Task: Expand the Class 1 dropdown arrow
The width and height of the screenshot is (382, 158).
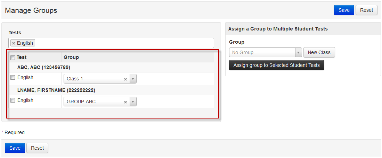Action: pyautogui.click(x=133, y=79)
